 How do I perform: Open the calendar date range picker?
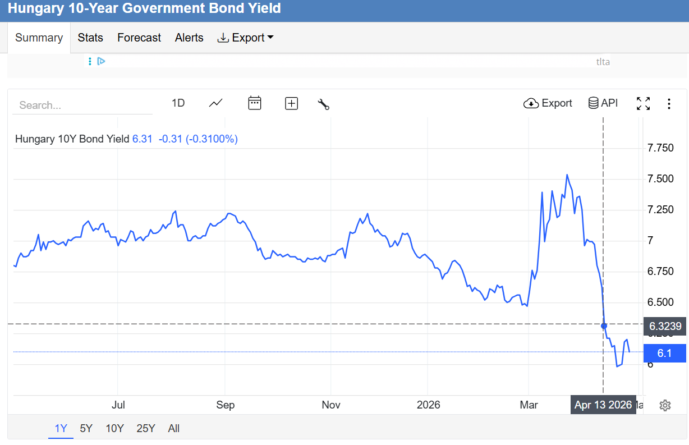click(x=255, y=103)
